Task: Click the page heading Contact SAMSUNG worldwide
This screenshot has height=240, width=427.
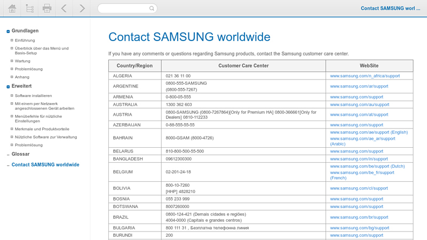Action: pyautogui.click(x=189, y=37)
